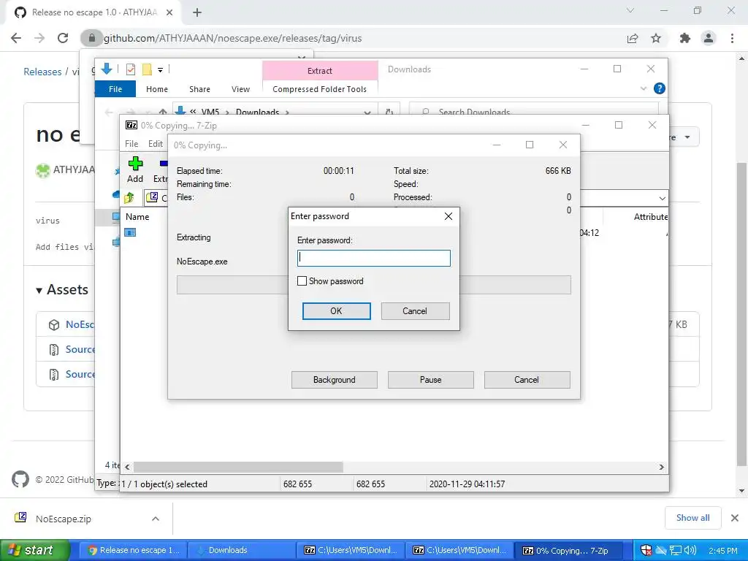Go forward in Chrome

[39, 38]
